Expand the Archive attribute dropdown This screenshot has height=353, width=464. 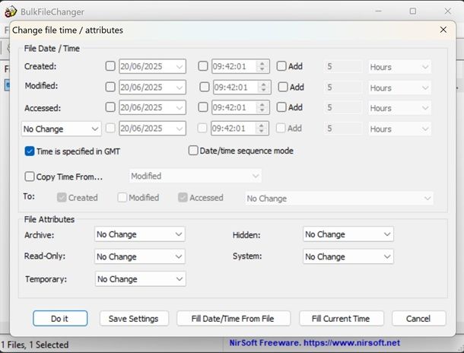pos(140,234)
